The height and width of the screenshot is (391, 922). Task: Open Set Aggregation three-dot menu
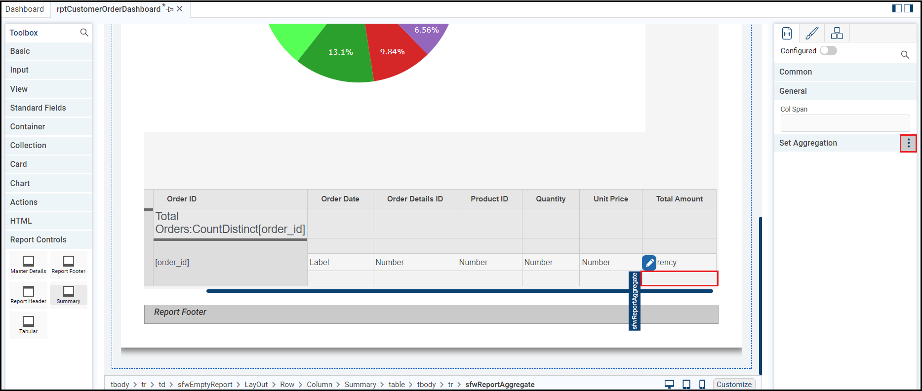908,143
